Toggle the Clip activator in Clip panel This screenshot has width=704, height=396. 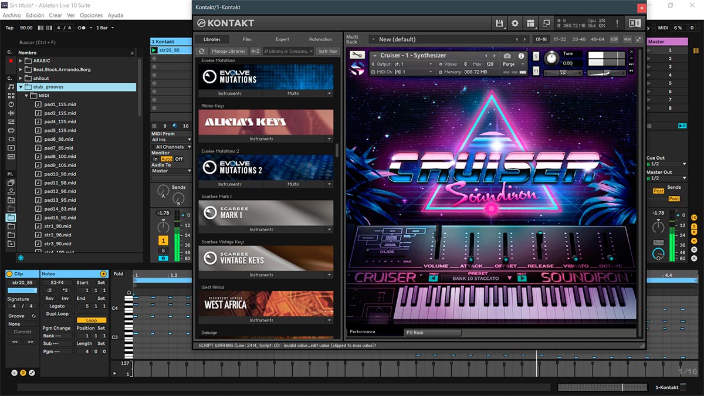tap(9, 274)
